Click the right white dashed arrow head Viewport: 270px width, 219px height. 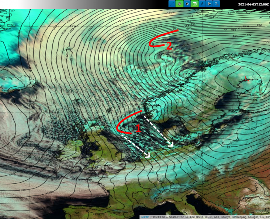tap(171, 144)
